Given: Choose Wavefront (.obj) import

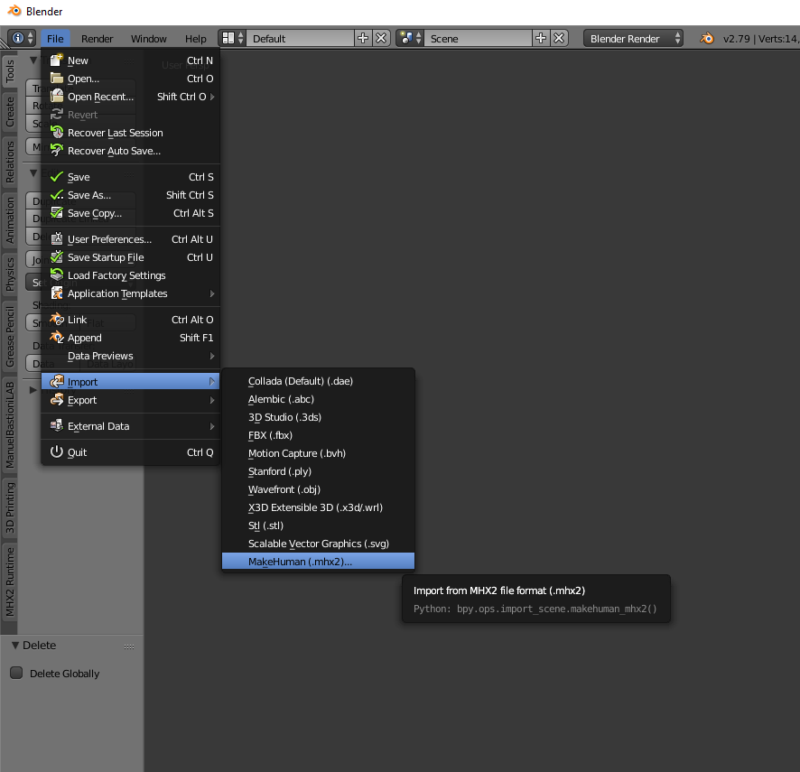Looking at the screenshot, I should pos(318,489).
